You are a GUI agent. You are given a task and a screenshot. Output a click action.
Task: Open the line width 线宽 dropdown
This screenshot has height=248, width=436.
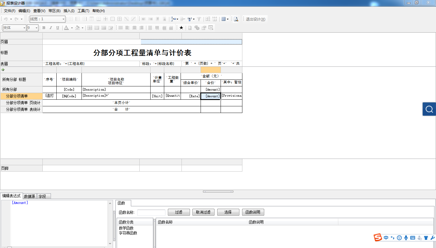click(63, 19)
